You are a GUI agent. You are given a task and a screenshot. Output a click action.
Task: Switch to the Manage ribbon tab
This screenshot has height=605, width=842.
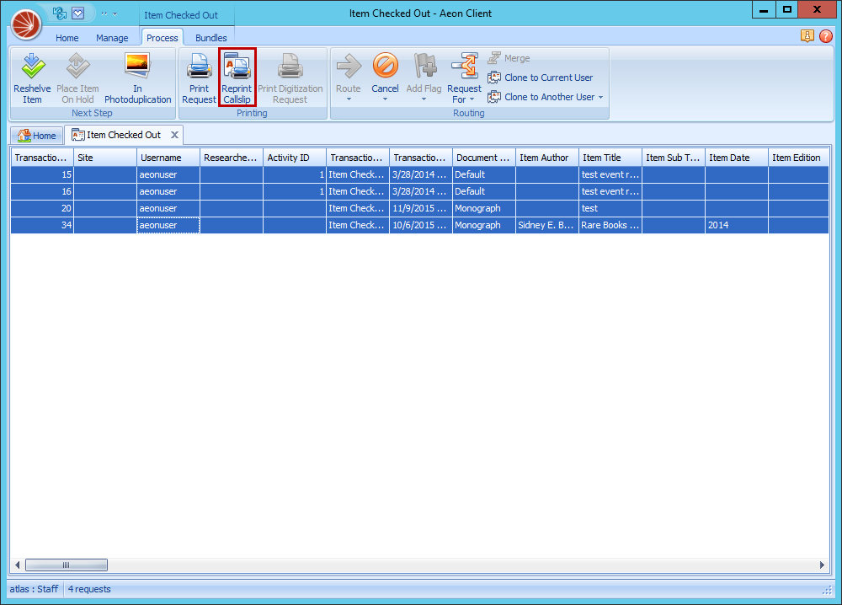click(112, 37)
